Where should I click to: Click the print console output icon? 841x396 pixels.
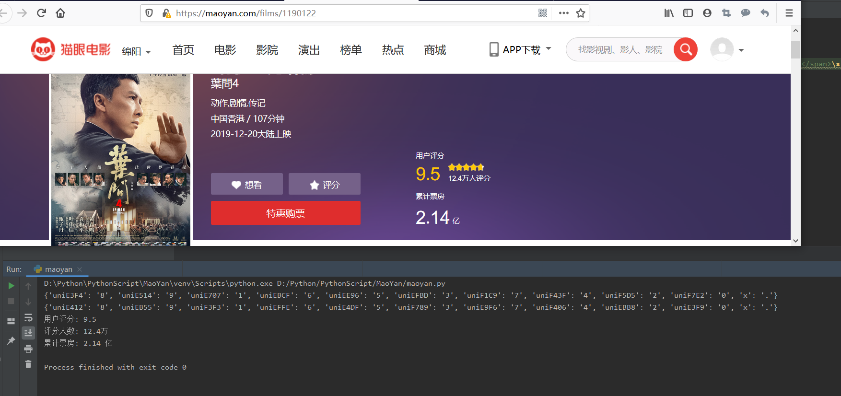point(28,349)
